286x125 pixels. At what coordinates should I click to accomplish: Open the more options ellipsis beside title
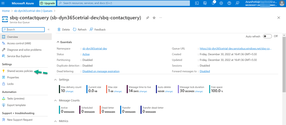160,18
